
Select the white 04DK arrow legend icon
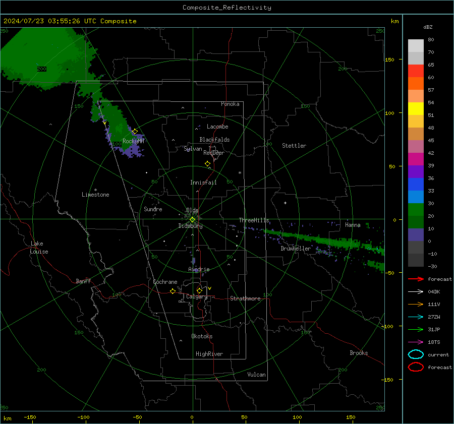pyautogui.click(x=416, y=292)
